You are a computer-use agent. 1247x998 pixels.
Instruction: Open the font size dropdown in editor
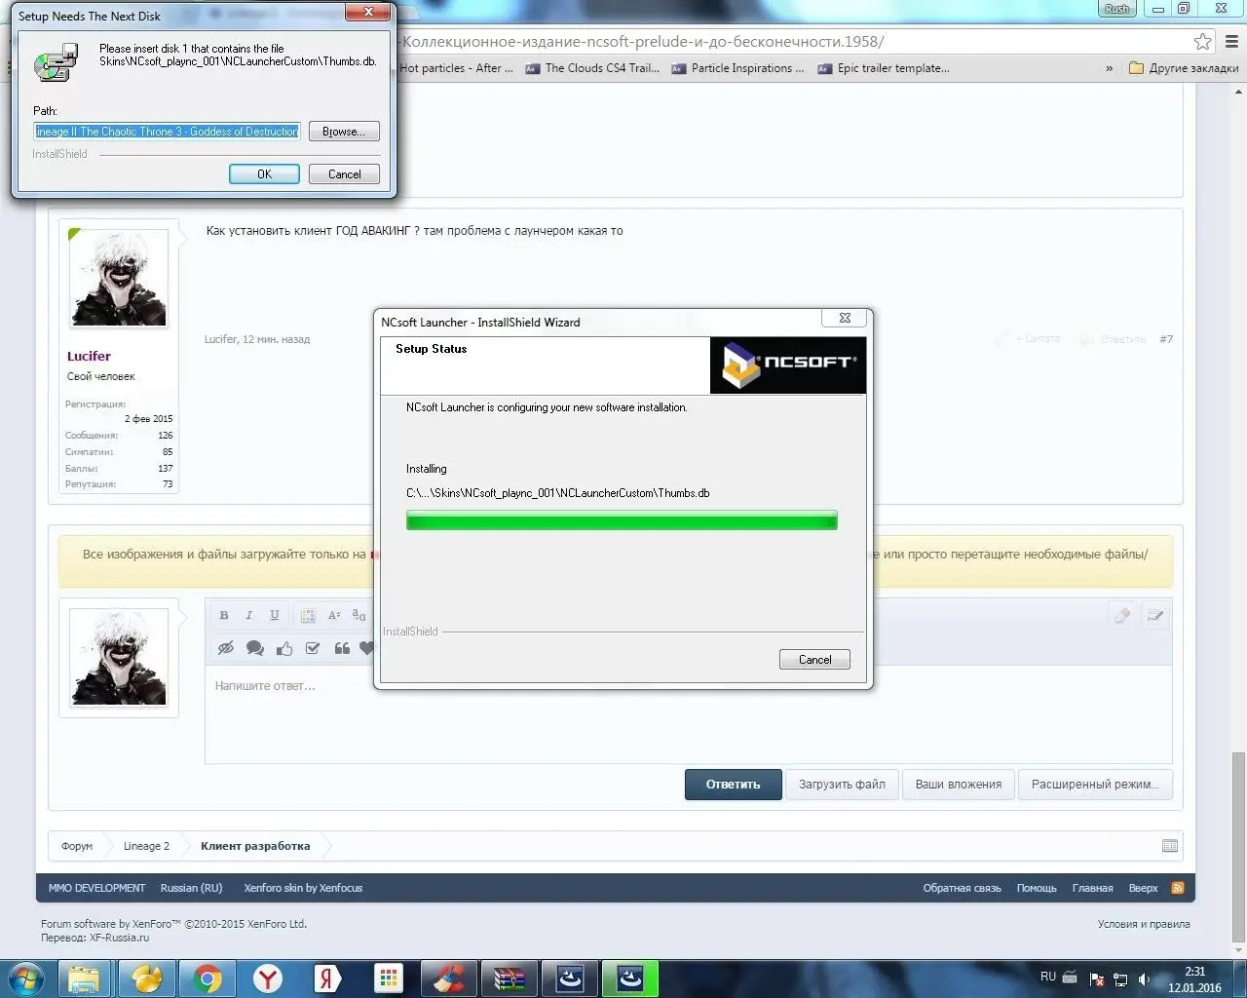coord(334,615)
